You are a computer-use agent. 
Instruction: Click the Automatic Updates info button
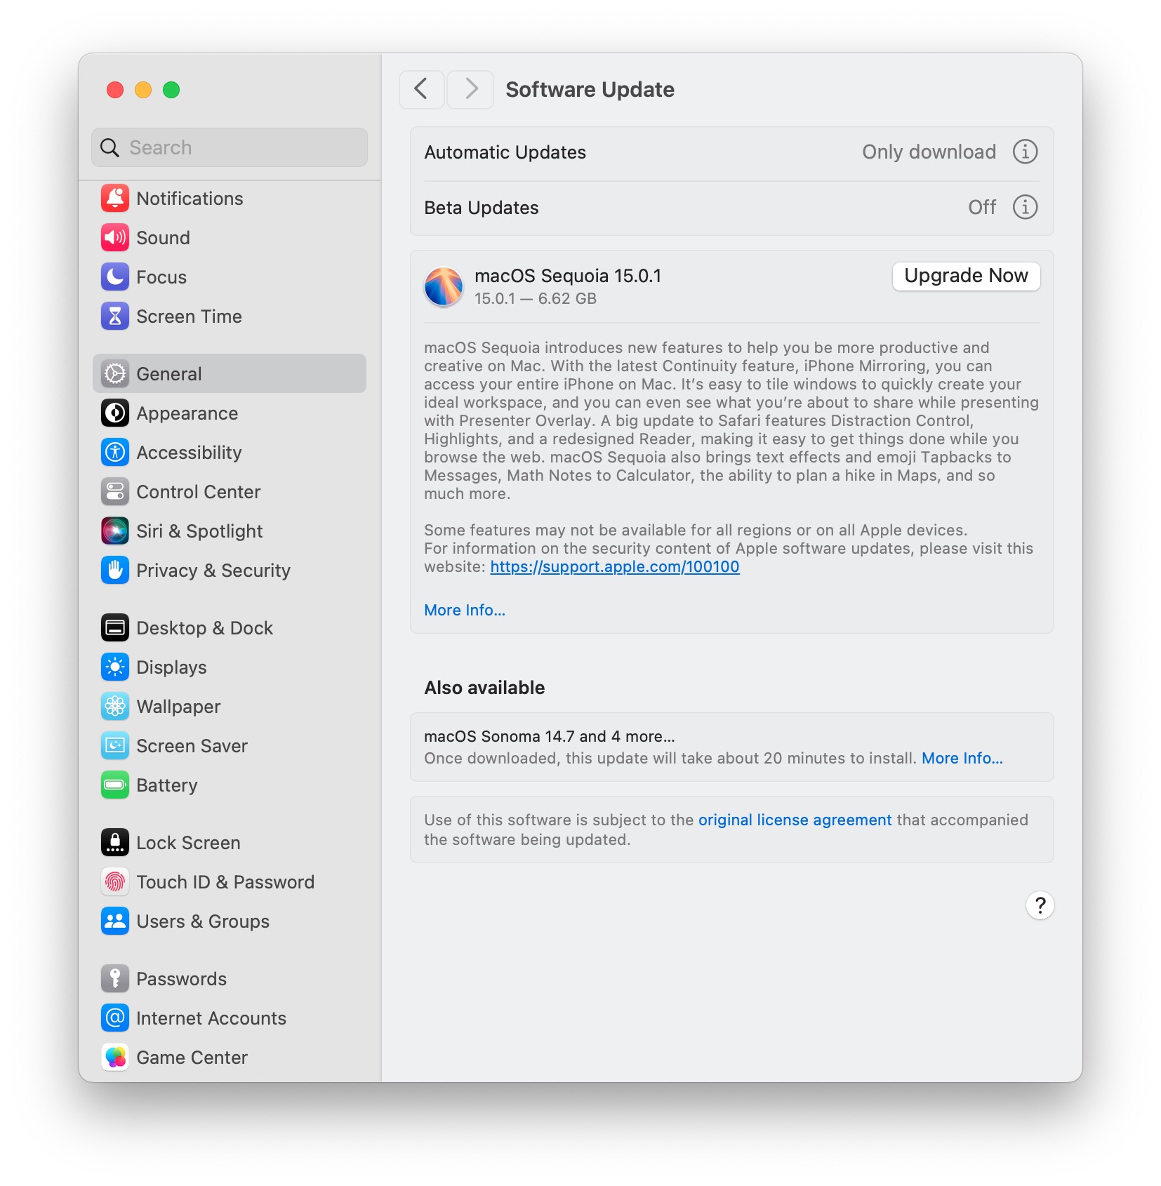pos(1025,152)
